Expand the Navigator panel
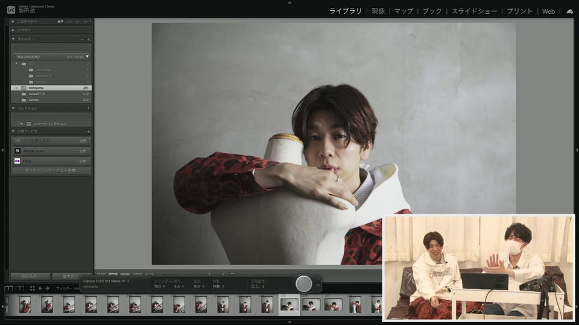 click(x=13, y=22)
